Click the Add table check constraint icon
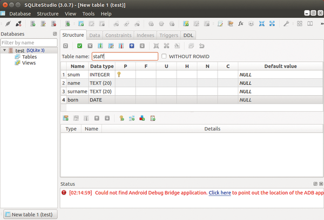 tap(152, 118)
